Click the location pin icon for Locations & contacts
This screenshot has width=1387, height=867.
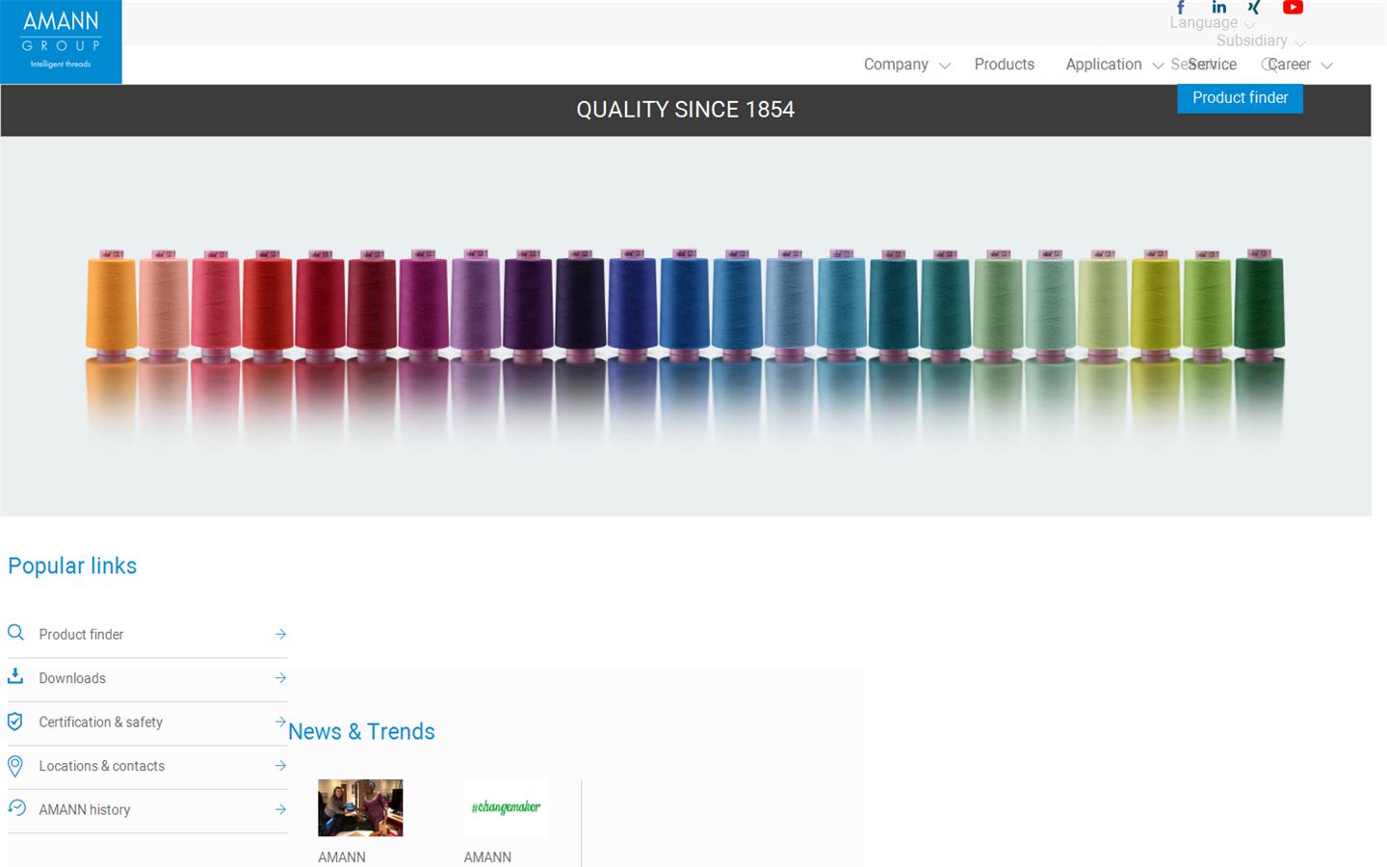point(15,766)
